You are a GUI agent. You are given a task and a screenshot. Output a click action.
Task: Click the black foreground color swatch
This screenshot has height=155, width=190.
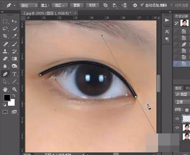coord(7,98)
